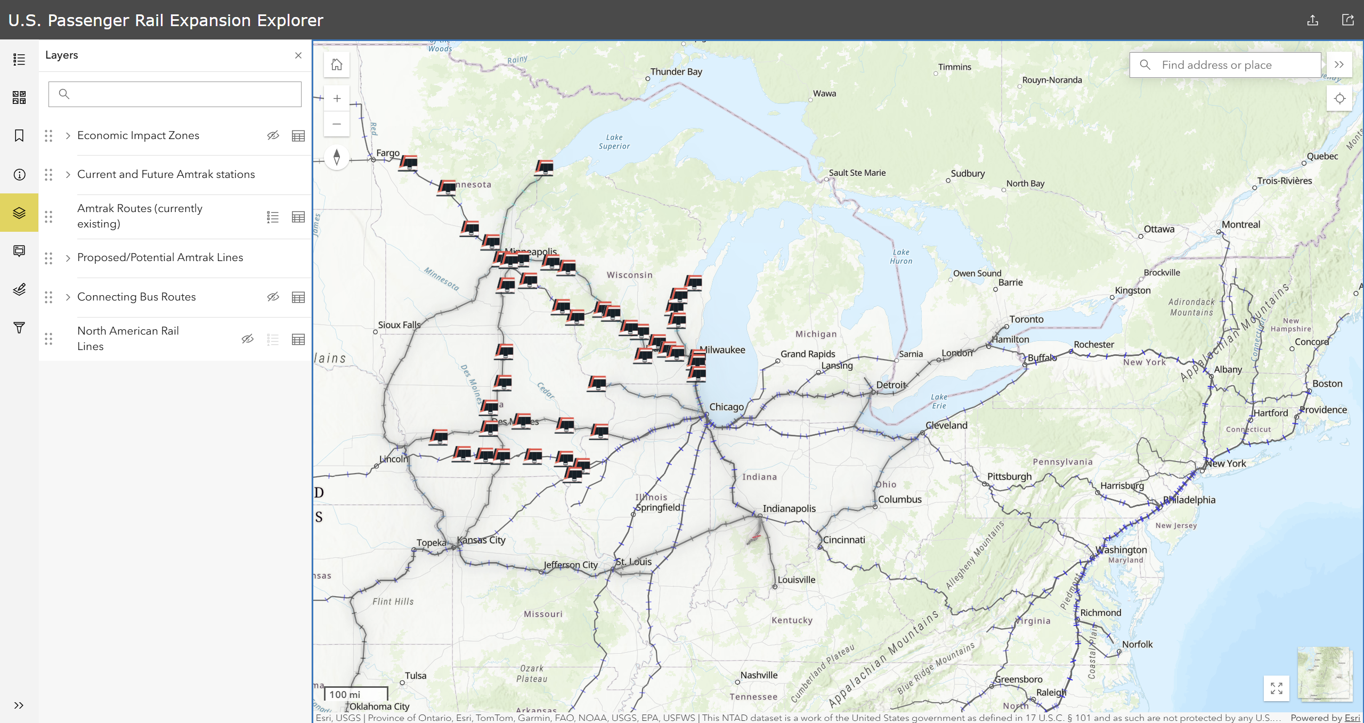The height and width of the screenshot is (723, 1364).
Task: Click the 100 mi scale bar
Action: point(356,694)
